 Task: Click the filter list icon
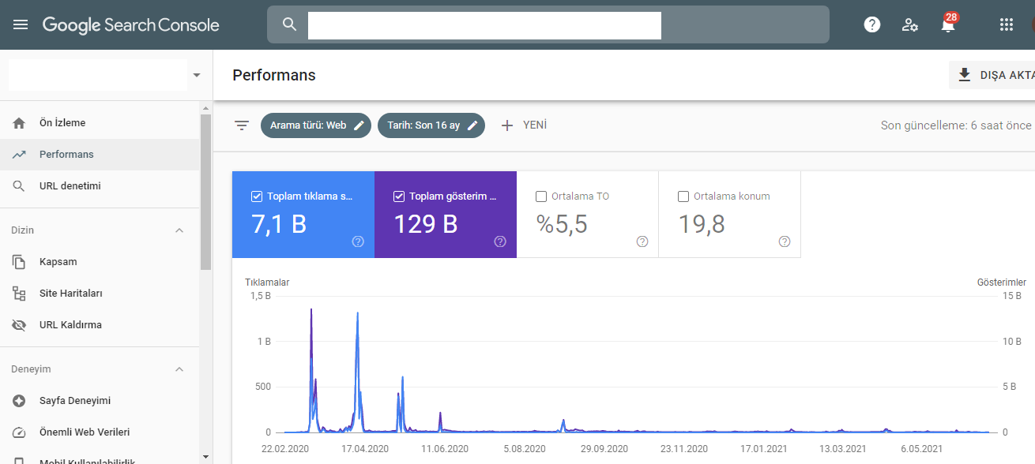click(242, 125)
